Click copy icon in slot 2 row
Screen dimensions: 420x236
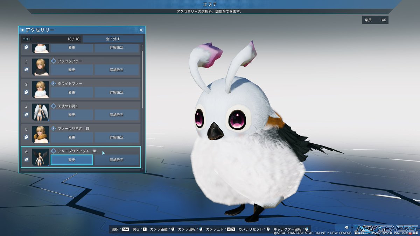(26, 70)
